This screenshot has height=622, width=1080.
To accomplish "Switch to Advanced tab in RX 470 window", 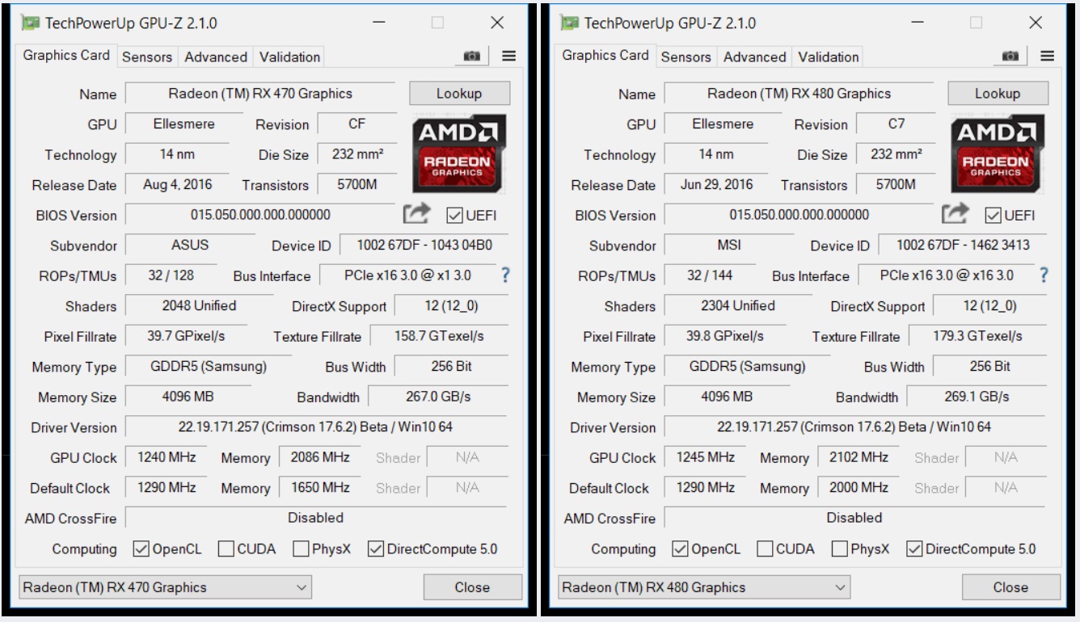I will tap(215, 57).
